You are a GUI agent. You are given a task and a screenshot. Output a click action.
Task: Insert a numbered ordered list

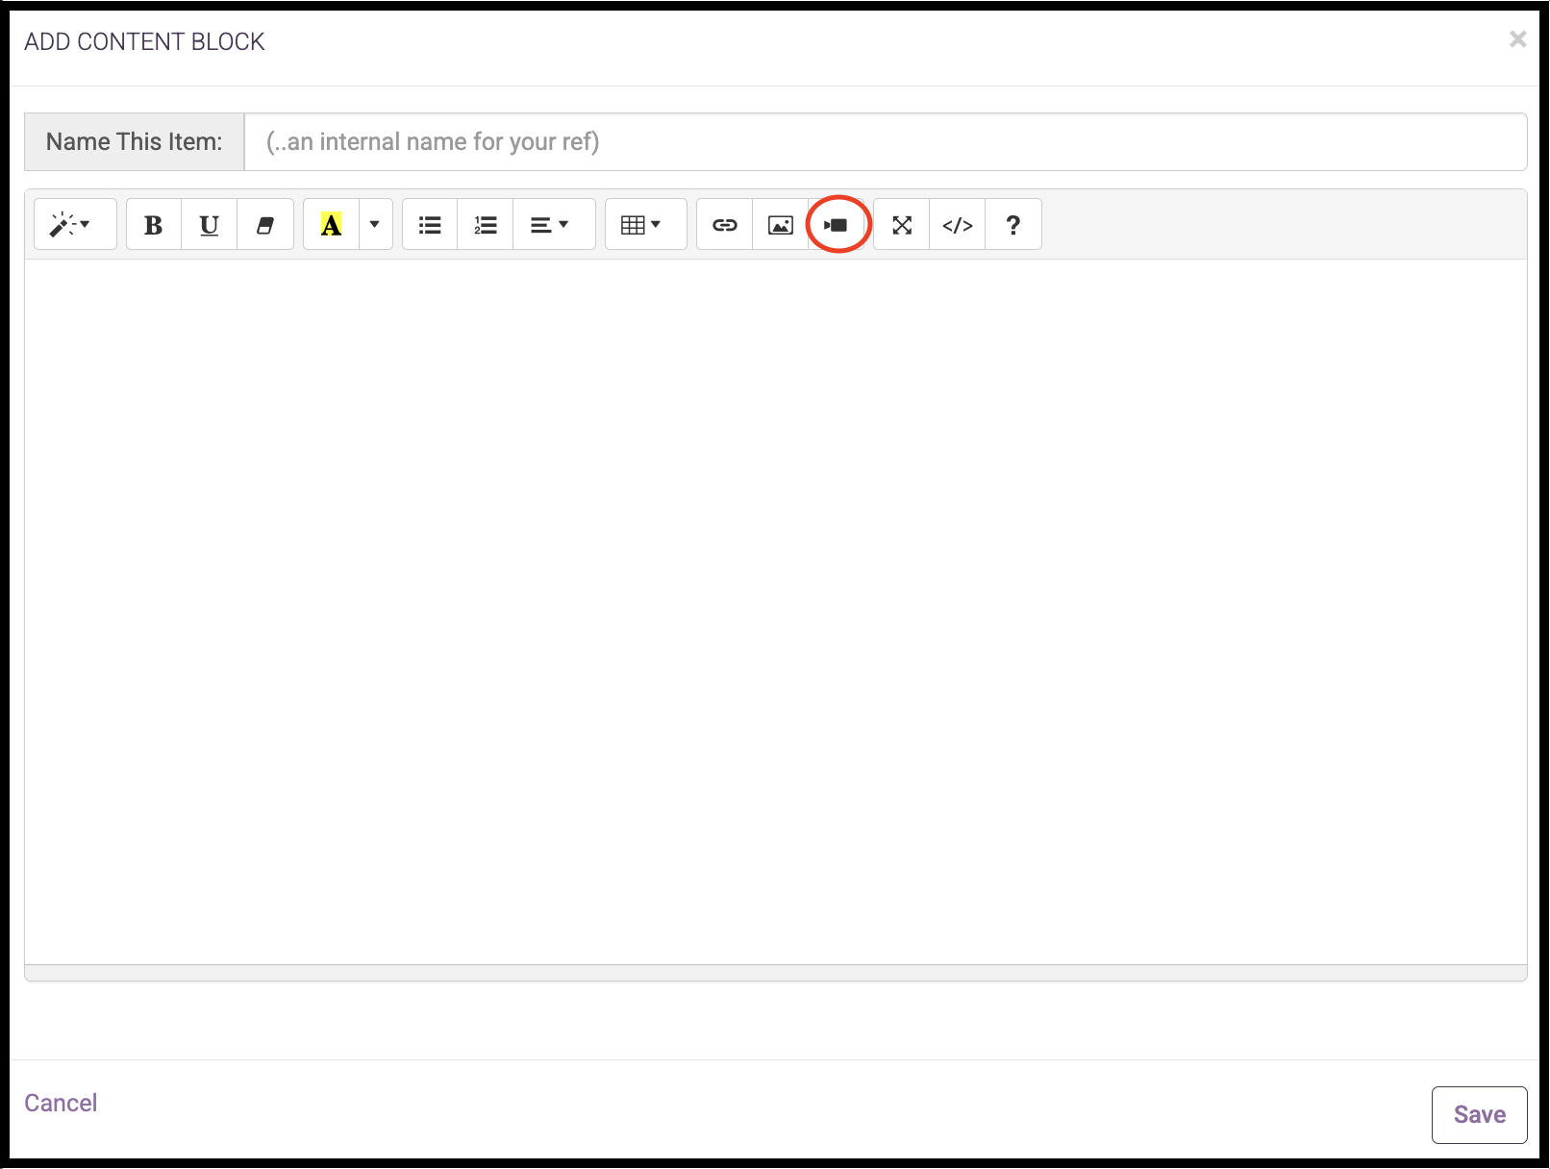coord(486,225)
